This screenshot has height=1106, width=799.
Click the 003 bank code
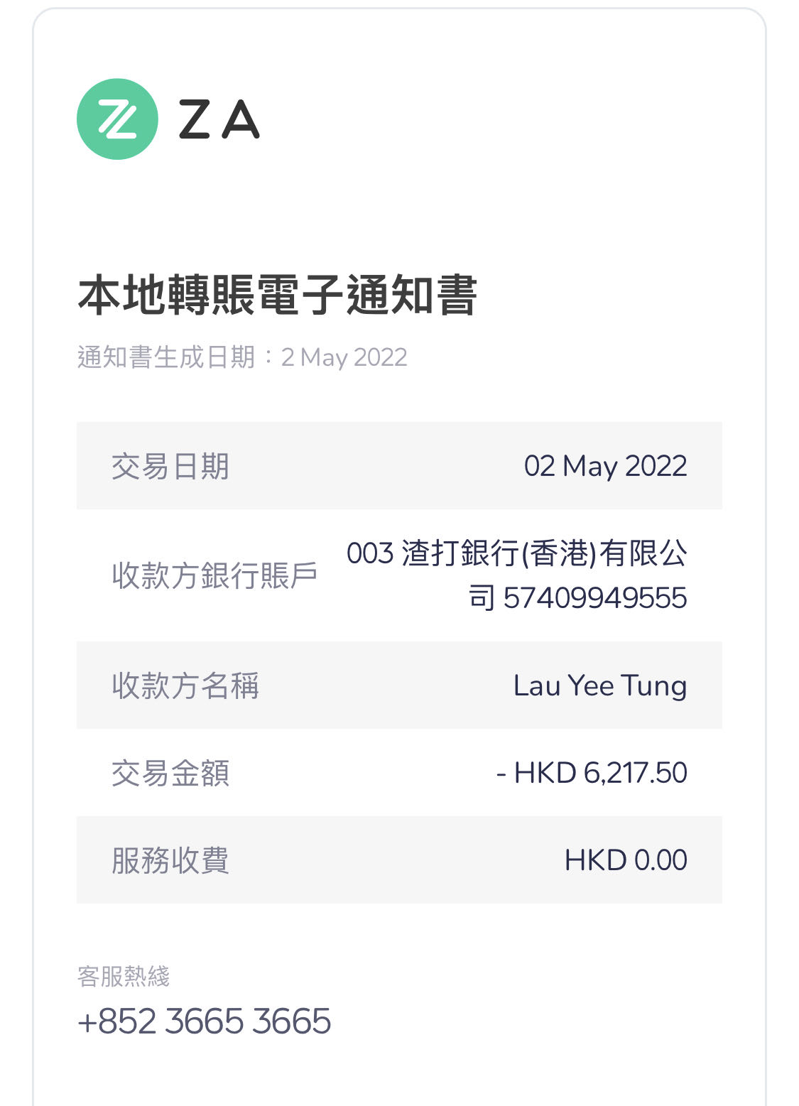[x=369, y=553]
